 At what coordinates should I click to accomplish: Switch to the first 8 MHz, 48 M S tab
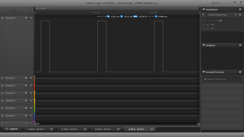pyautogui.click(x=37, y=129)
